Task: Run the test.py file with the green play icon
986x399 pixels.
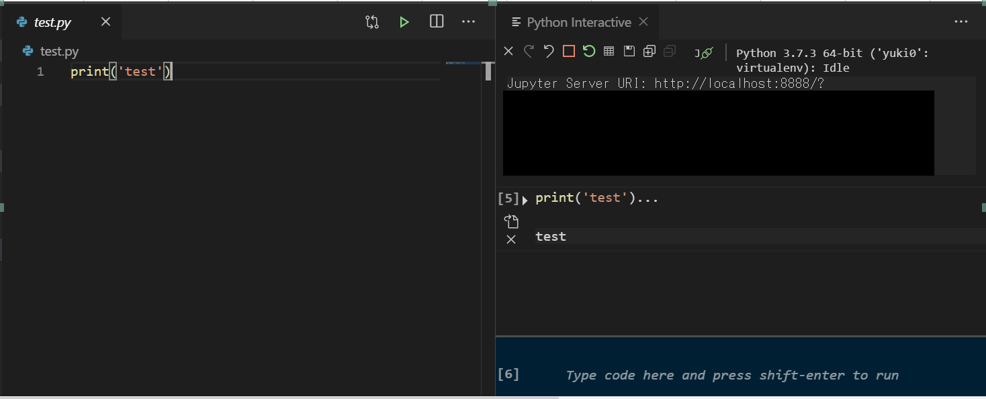Action: click(x=404, y=21)
